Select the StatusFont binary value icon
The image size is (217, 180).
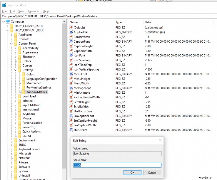click(x=71, y=130)
